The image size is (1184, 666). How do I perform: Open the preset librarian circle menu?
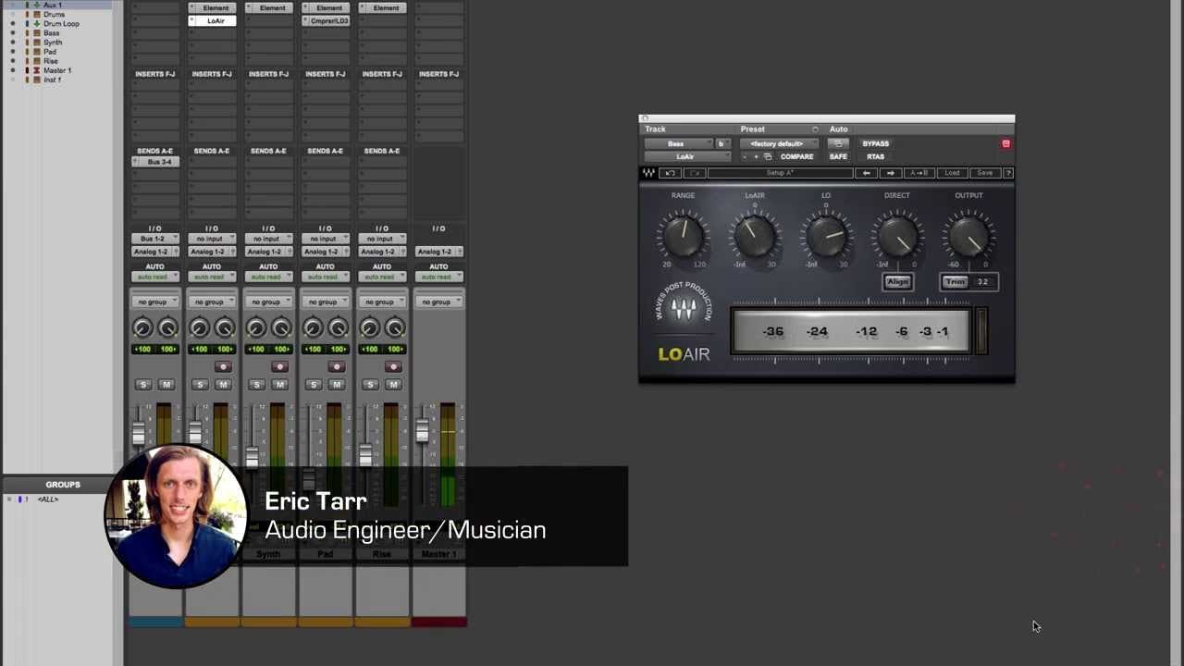pyautogui.click(x=815, y=129)
